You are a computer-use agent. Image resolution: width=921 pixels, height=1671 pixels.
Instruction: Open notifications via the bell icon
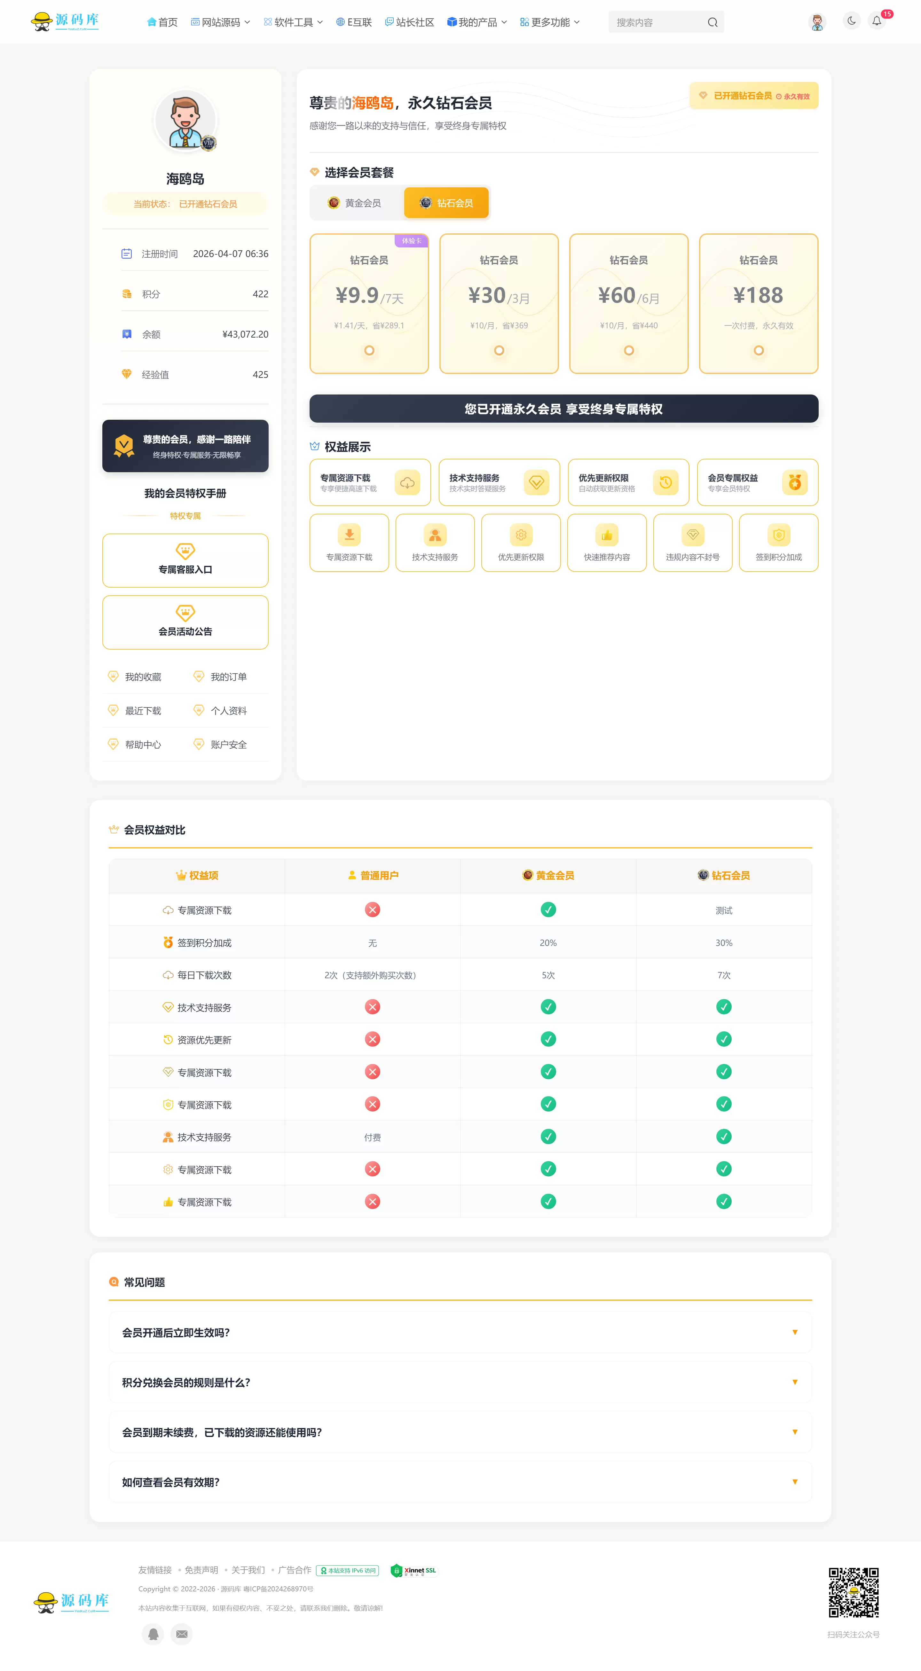pyautogui.click(x=876, y=21)
